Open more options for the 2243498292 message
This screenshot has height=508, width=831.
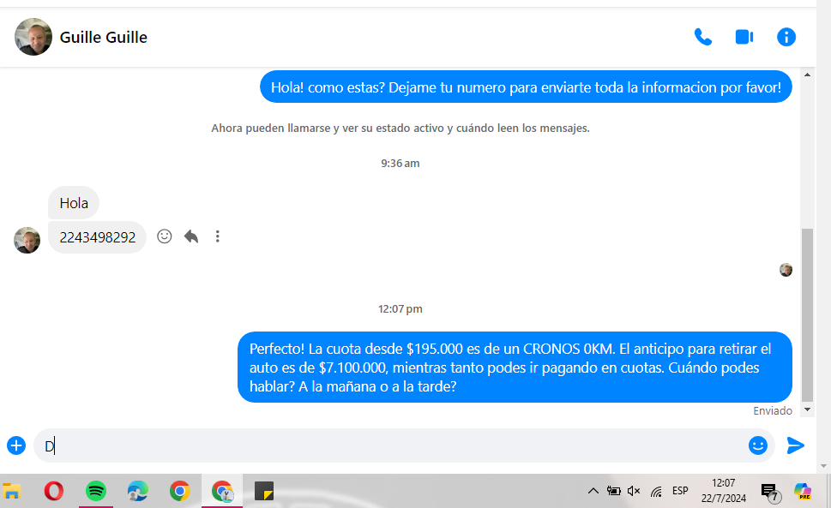pyautogui.click(x=218, y=236)
